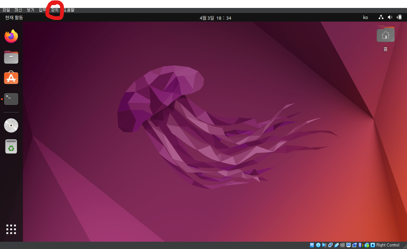
Task: Open Ubuntu Software from the dock
Action: click(11, 78)
